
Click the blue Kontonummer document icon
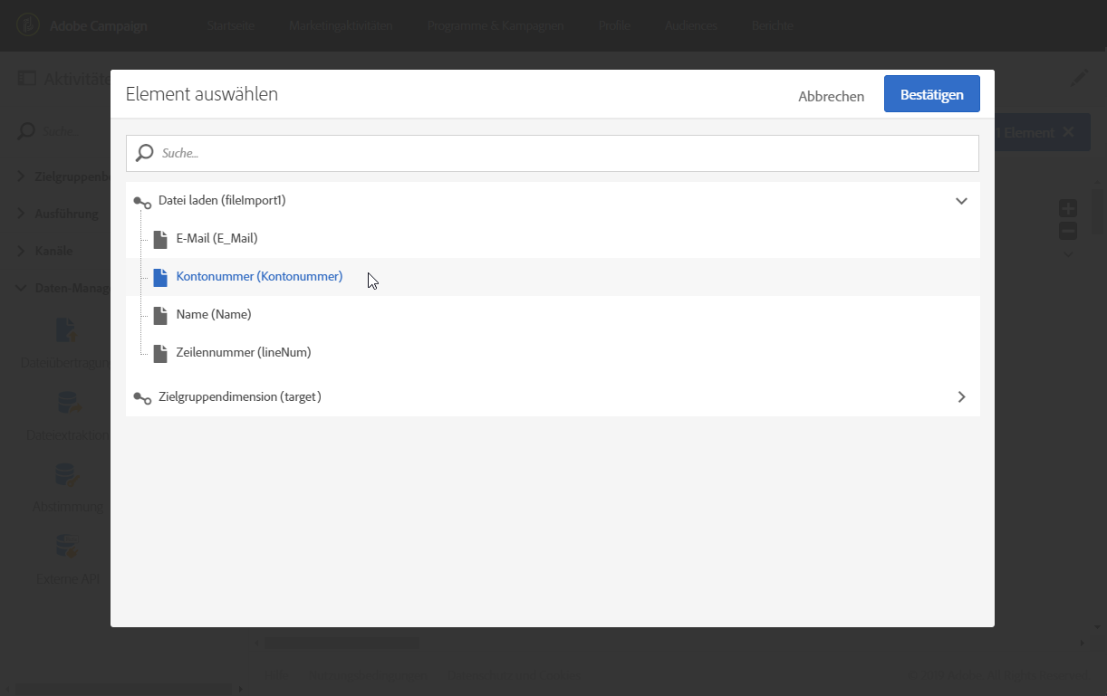160,277
